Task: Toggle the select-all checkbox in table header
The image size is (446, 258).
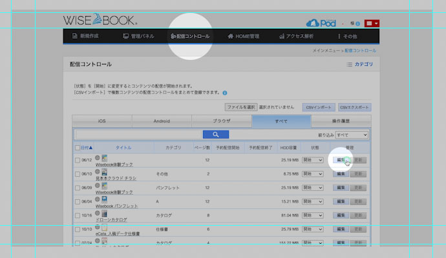Action: tap(78, 148)
